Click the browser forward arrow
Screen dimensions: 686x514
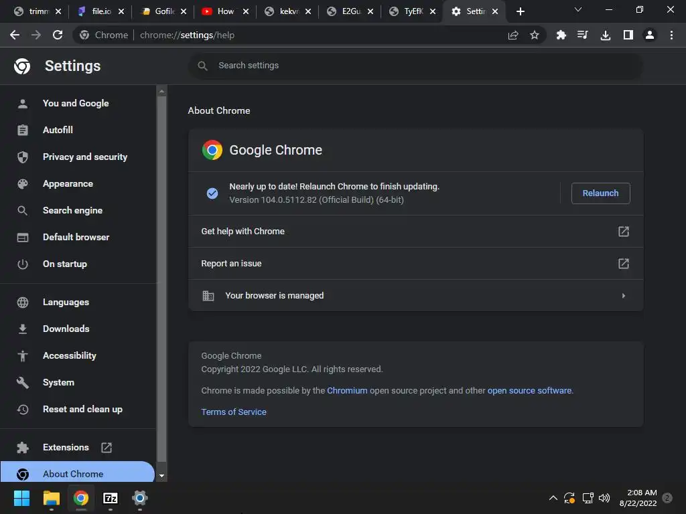coord(36,35)
